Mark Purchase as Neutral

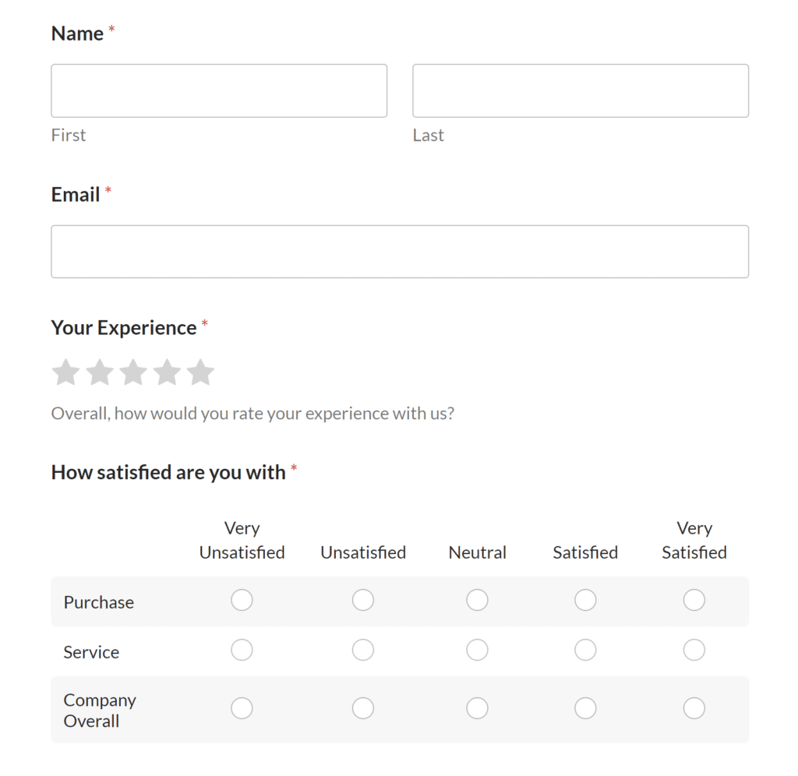pyautogui.click(x=477, y=600)
